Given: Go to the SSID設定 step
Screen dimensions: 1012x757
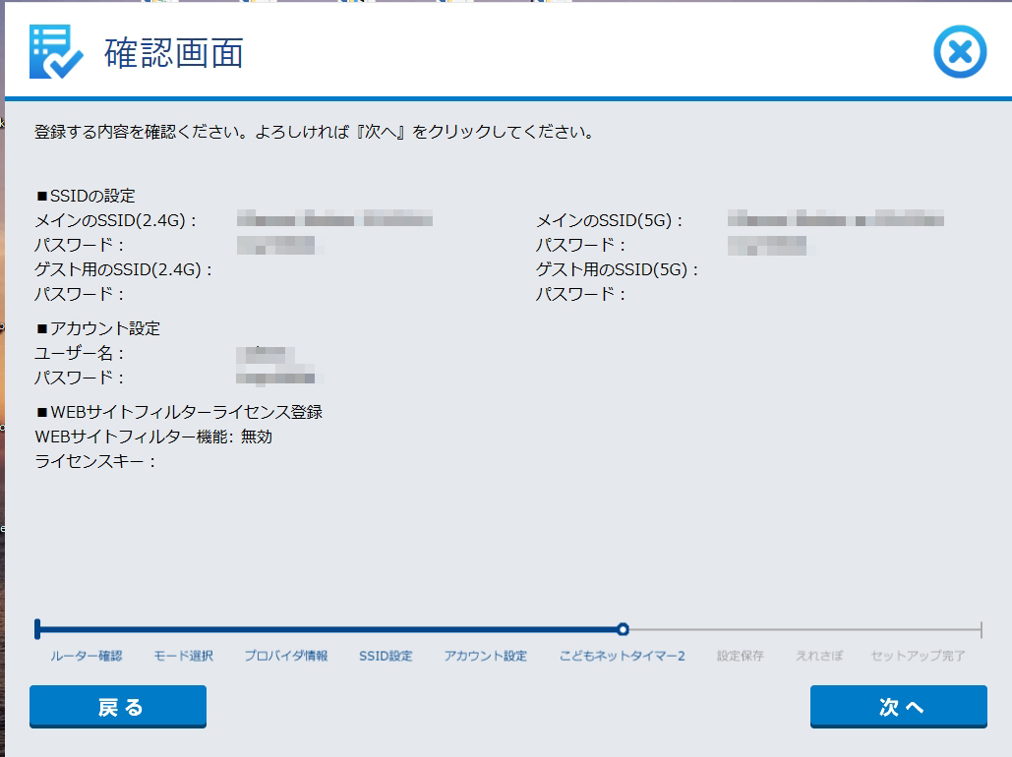Looking at the screenshot, I should pos(386,656).
